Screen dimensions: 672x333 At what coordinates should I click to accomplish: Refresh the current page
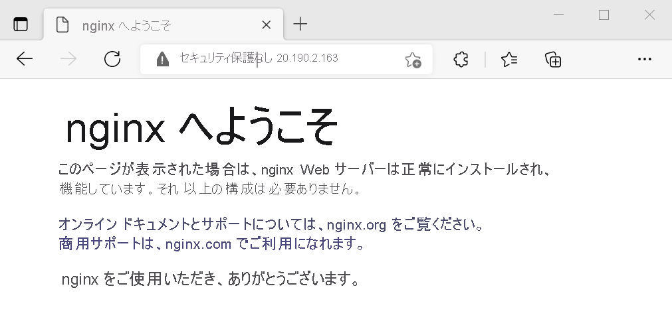(x=112, y=59)
